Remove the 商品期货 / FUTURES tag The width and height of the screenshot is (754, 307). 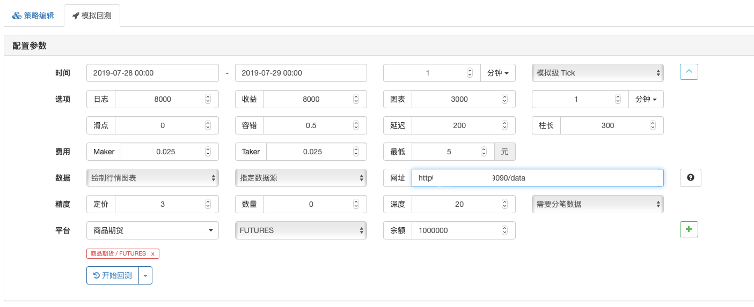click(153, 253)
